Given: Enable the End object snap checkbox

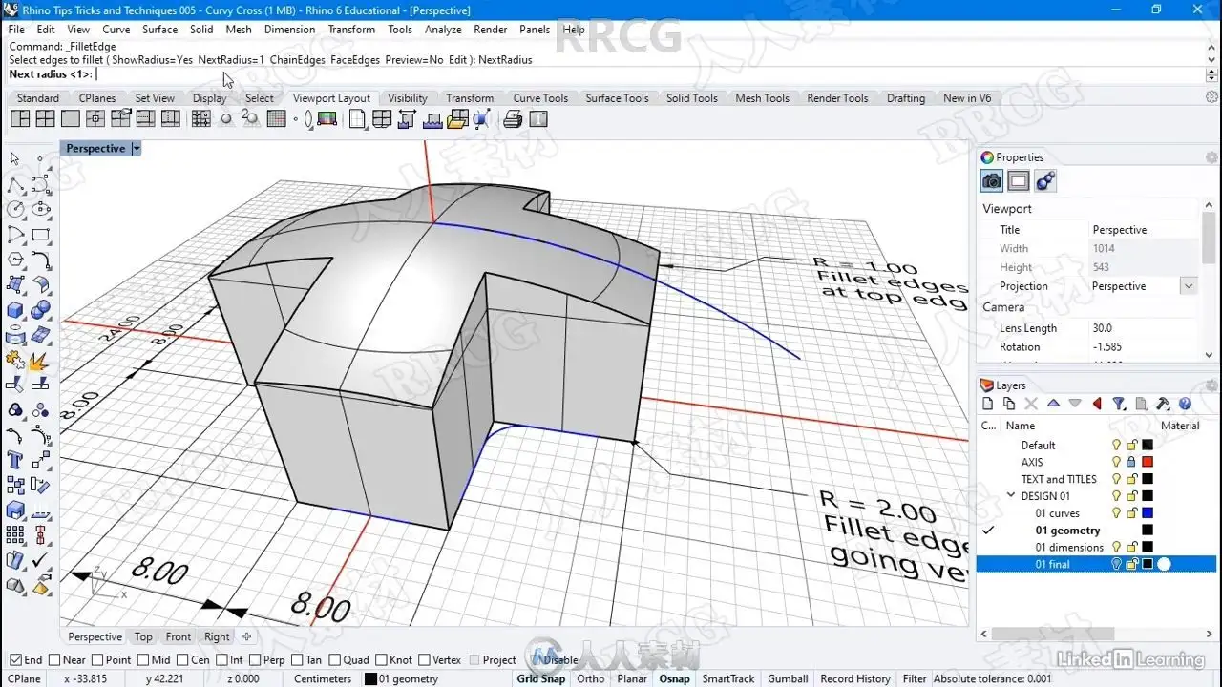Looking at the screenshot, I should click(14, 659).
